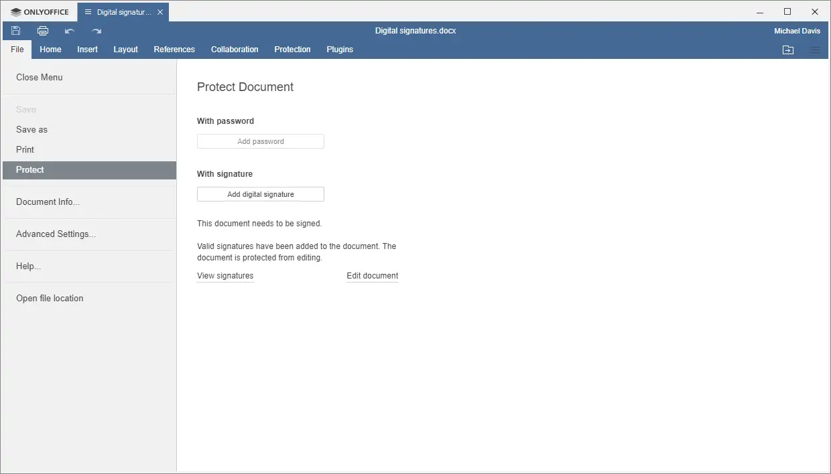Click Add digital signature
Image resolution: width=831 pixels, height=474 pixels.
[x=260, y=194]
